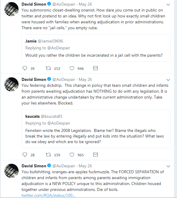Reply to the tweet with 28 replies
Viewport: 177px width, 198px height.
pyautogui.click(x=25, y=155)
